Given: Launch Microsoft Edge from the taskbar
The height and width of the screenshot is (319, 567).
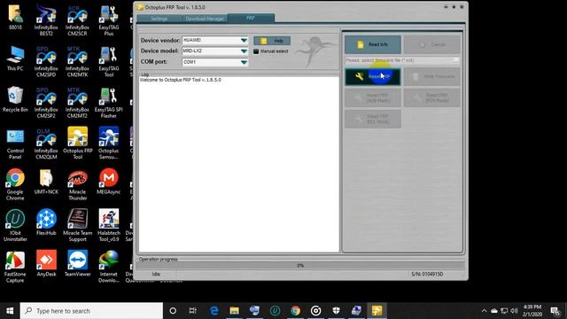Looking at the screenshot, I should coord(214,311).
